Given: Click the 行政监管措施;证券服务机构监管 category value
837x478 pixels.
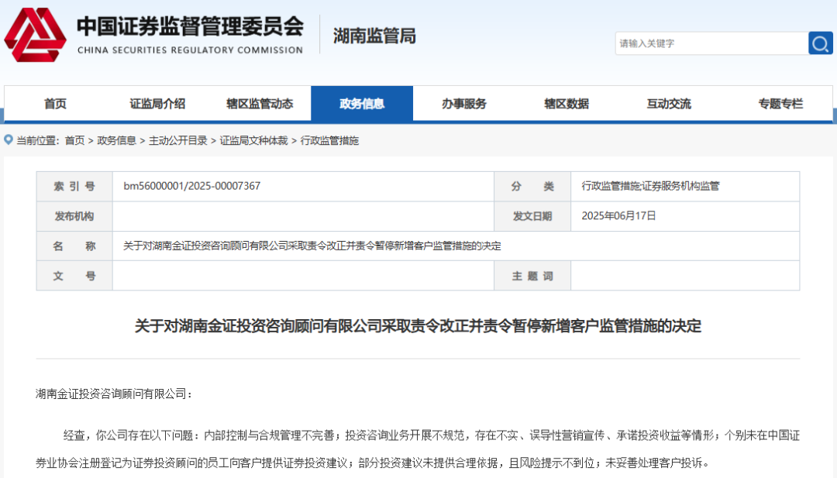Looking at the screenshot, I should (x=651, y=186).
